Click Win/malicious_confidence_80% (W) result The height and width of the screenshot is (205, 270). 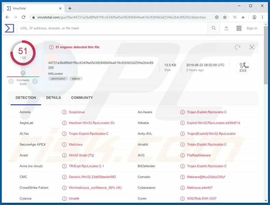pyautogui.click(x=95, y=188)
